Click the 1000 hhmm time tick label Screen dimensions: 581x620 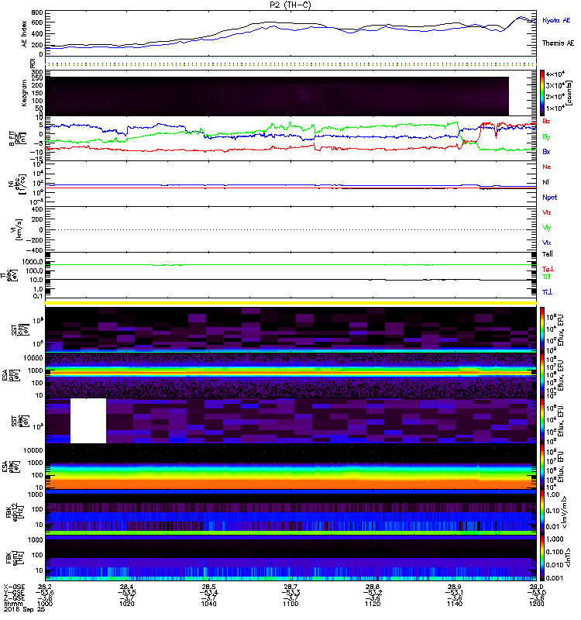point(45,604)
